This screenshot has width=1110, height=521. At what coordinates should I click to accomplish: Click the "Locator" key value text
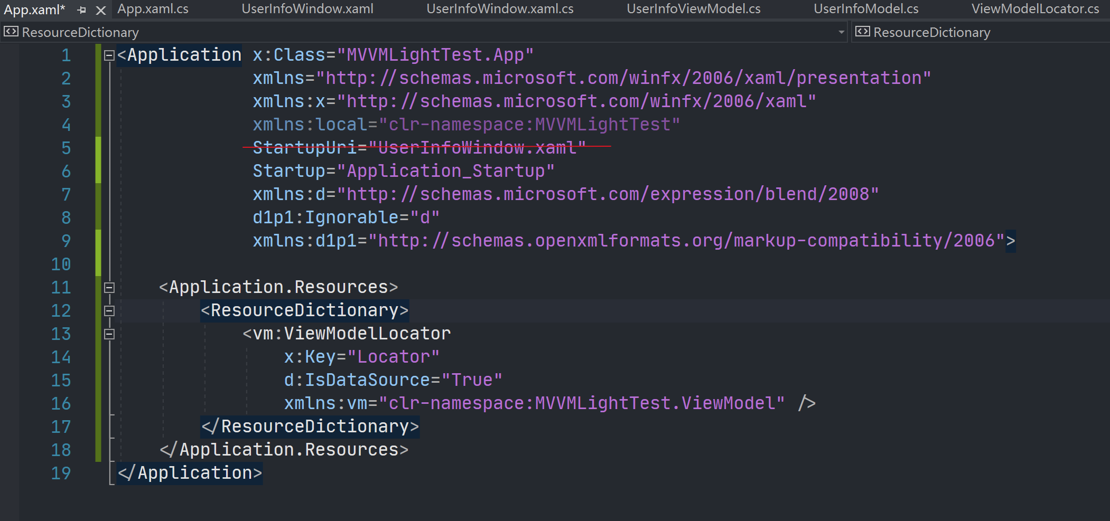pyautogui.click(x=393, y=357)
